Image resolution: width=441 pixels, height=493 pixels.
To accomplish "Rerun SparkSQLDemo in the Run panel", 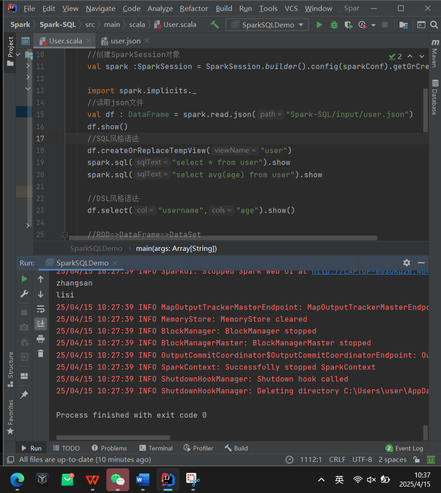I will [x=24, y=279].
